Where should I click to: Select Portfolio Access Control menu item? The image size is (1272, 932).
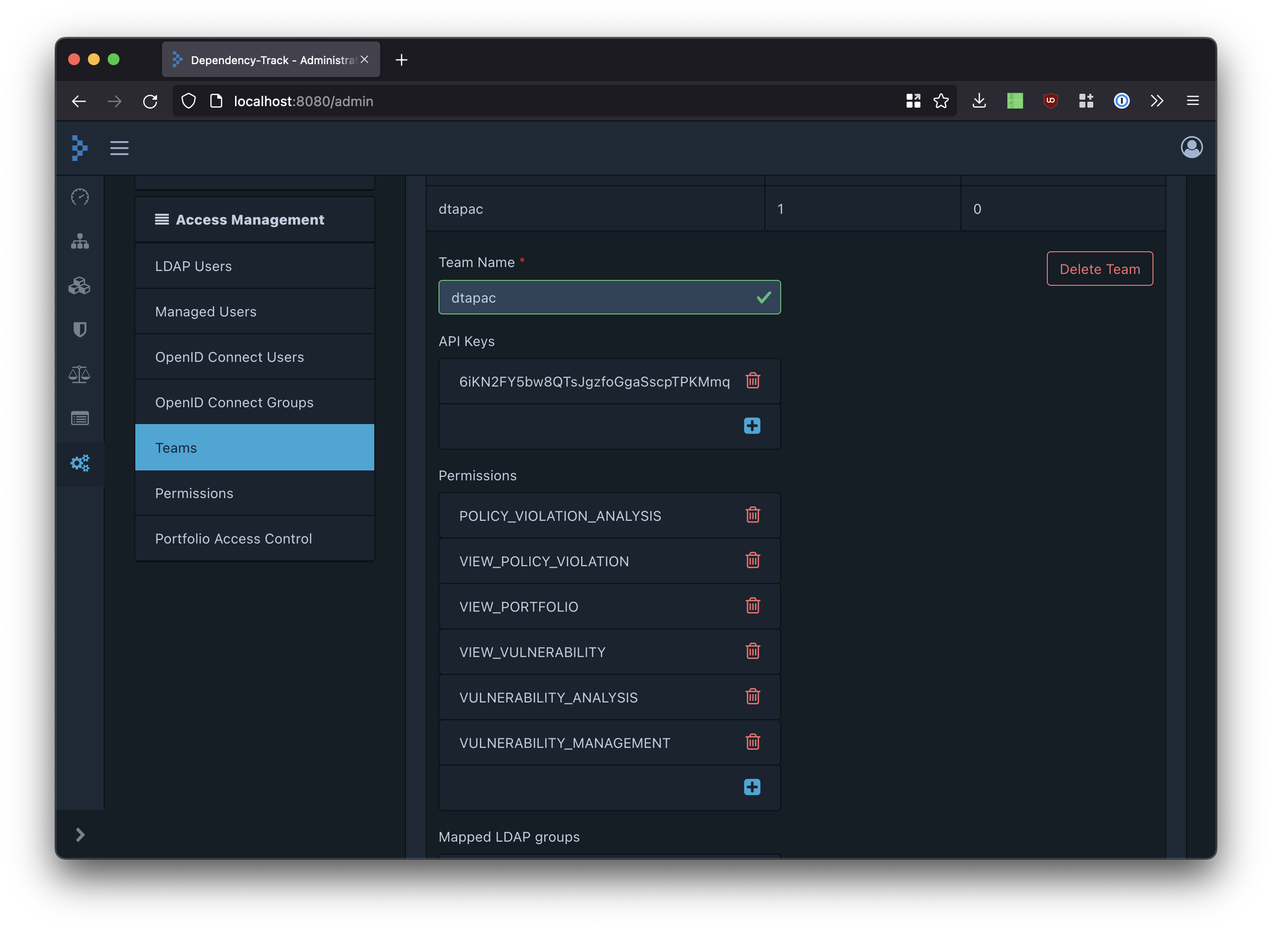point(233,538)
